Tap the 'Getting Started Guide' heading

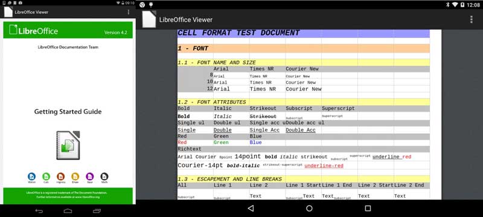point(68,112)
